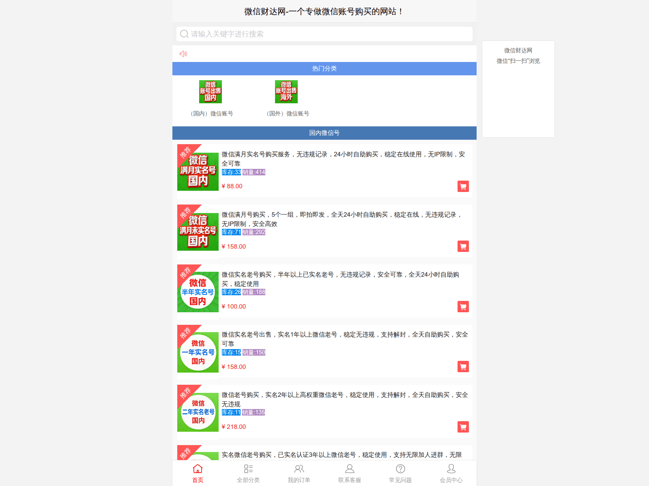Click the 库存:71 stock badge
The width and height of the screenshot is (649, 486).
coord(231,232)
